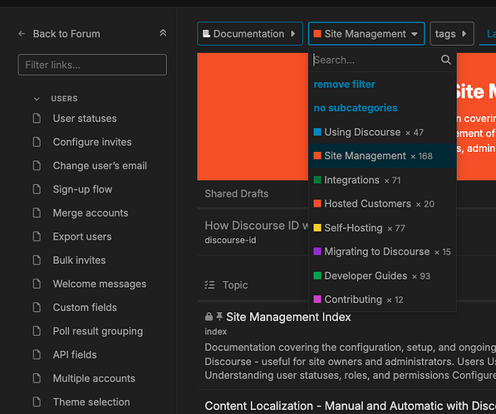496x414 pixels.
Task: Select the Developer Guides category option
Action: tap(382, 275)
